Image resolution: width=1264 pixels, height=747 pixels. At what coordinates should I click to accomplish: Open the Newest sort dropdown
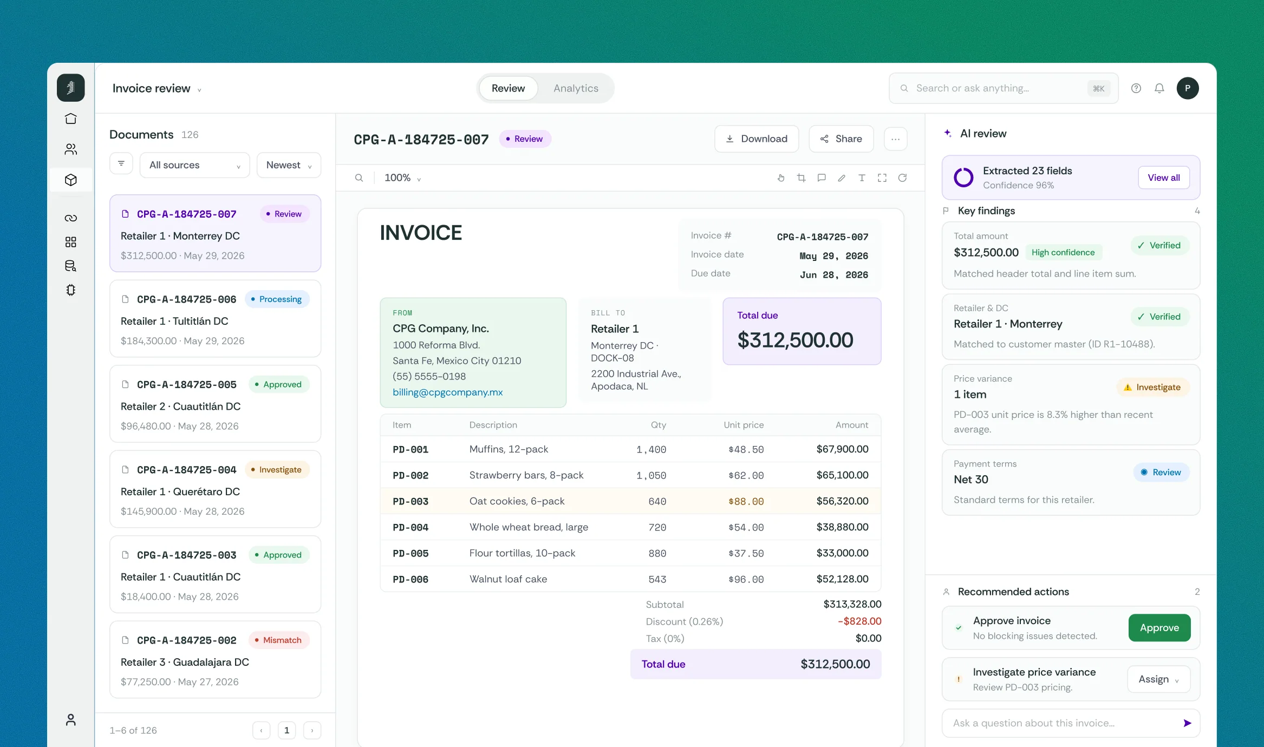click(x=289, y=165)
